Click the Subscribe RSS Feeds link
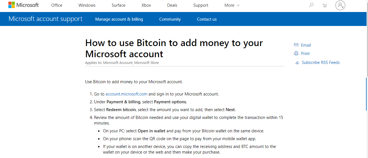 coord(321,63)
